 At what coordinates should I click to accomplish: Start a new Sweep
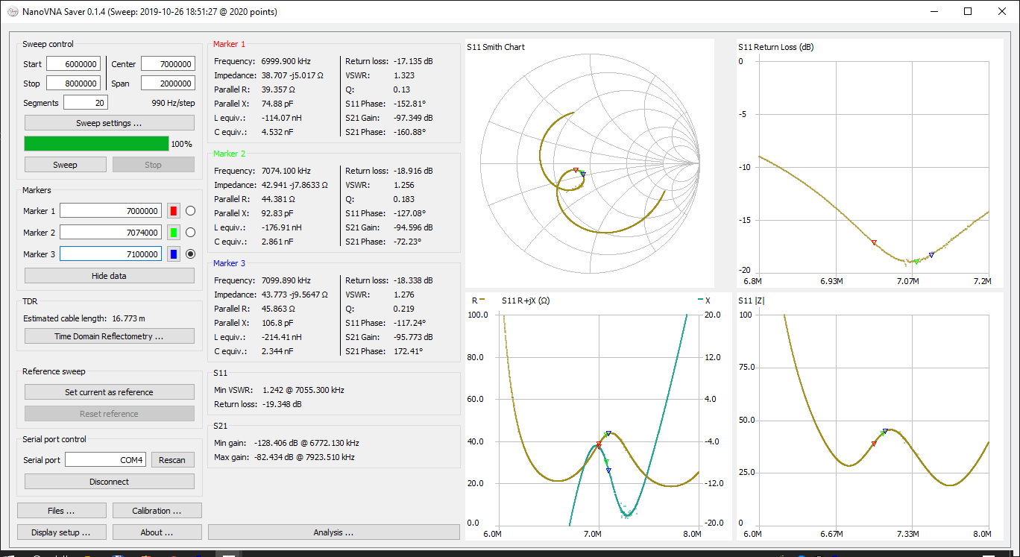tap(65, 164)
